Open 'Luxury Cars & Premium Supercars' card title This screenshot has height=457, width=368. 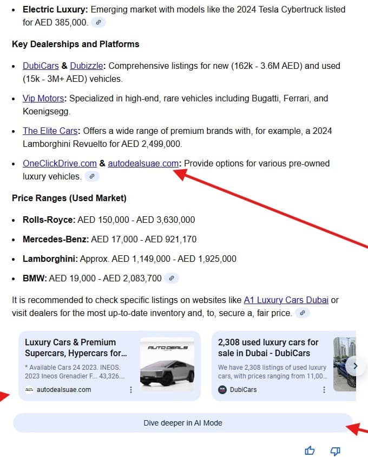(x=76, y=347)
